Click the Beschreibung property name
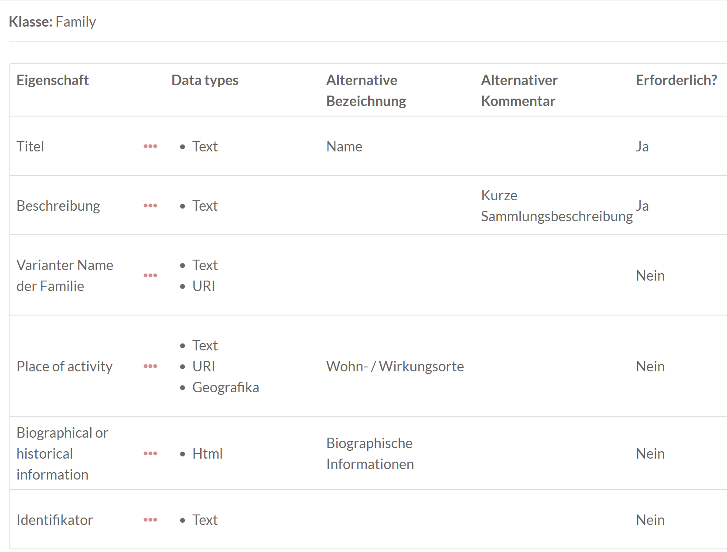Screen dimensions: 727x552 (58, 206)
